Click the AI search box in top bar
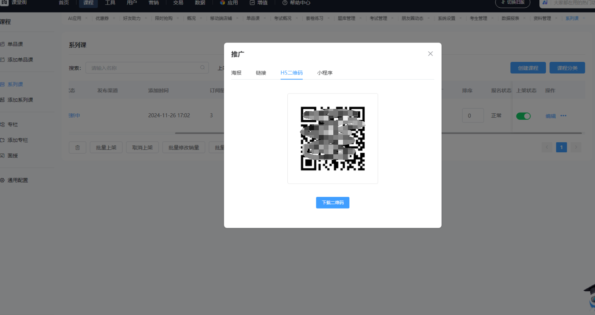595x315 pixels. 567,3
